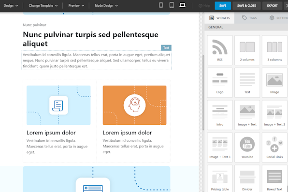Open the Settings tab
Viewport: 288px width, 192px height.
point(278,18)
